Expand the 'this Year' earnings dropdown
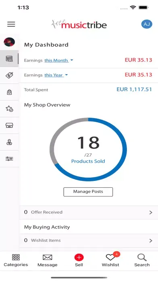The width and height of the screenshot is (158, 281). [x=56, y=75]
